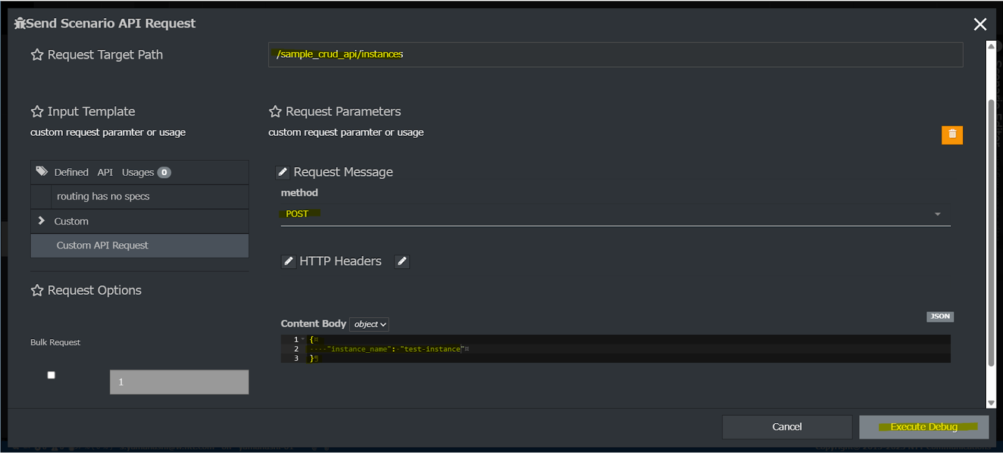Open the POST method dropdown
Image resolution: width=1003 pixels, height=453 pixels.
615,214
